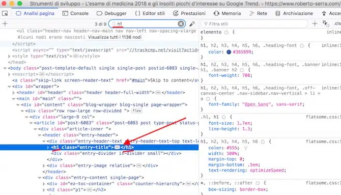Expand the noscript node
The image size is (341, 195).
pyautogui.click(x=9, y=74)
